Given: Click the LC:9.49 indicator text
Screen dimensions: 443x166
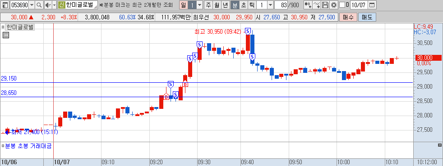Looking at the screenshot, I should pyautogui.click(x=424, y=27).
